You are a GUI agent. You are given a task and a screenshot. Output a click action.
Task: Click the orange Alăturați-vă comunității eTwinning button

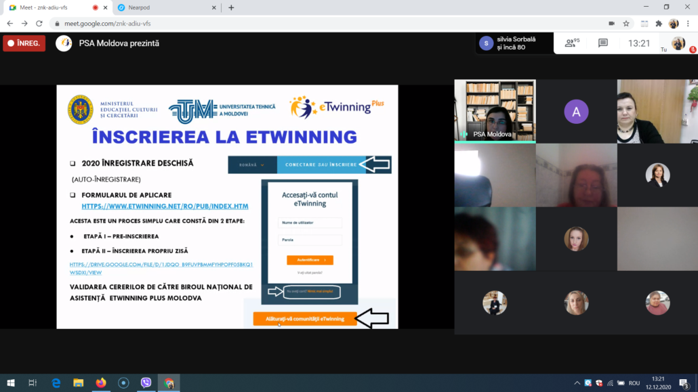[x=305, y=318]
